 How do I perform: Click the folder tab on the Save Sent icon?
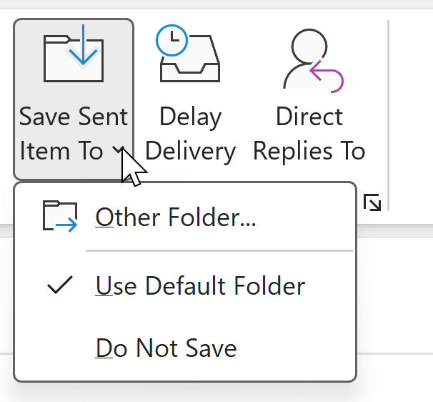click(x=57, y=39)
